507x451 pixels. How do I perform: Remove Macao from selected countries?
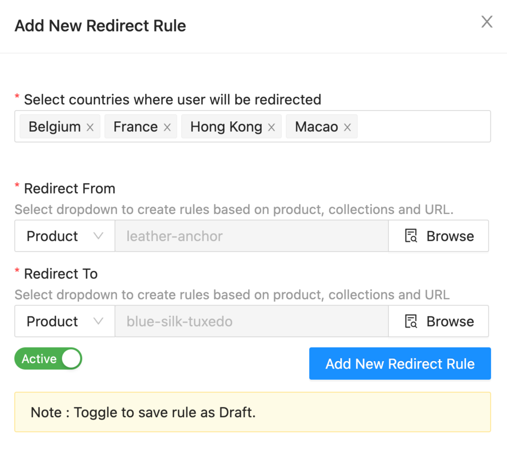coord(347,127)
